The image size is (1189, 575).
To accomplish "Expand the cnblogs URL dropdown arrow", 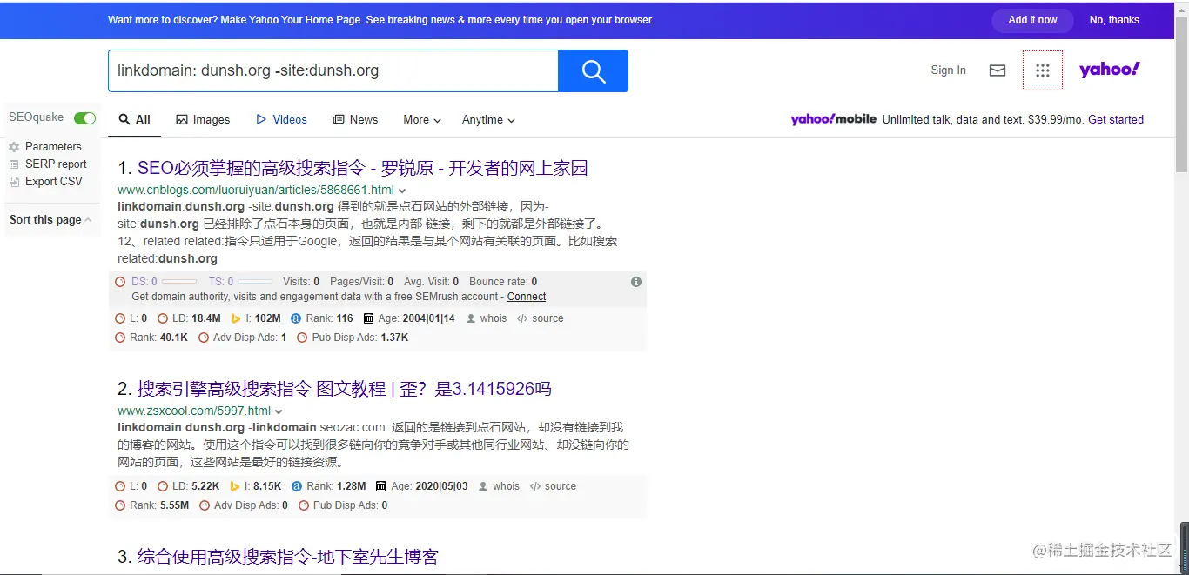I will pyautogui.click(x=402, y=191).
